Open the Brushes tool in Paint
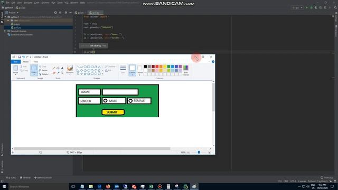 point(70,70)
